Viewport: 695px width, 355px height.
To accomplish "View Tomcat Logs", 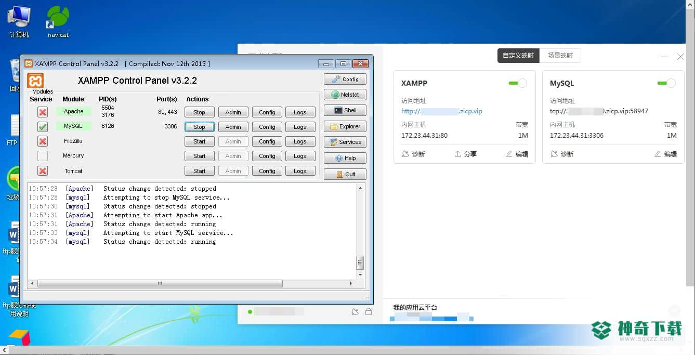I will click(300, 171).
